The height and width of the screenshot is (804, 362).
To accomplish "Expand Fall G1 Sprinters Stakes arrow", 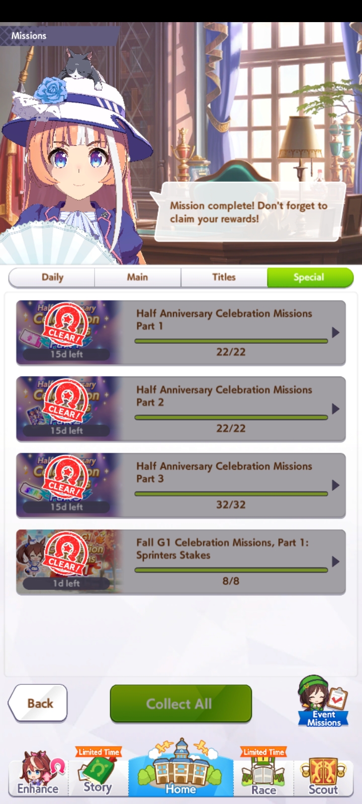I will coord(335,562).
